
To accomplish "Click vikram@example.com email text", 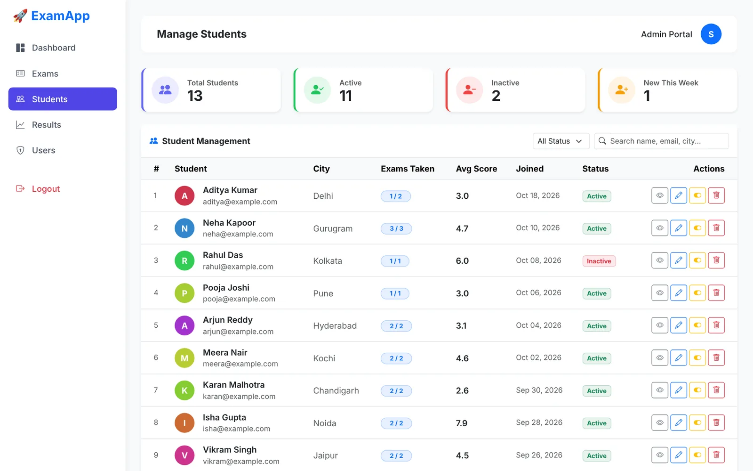I will tap(241, 462).
